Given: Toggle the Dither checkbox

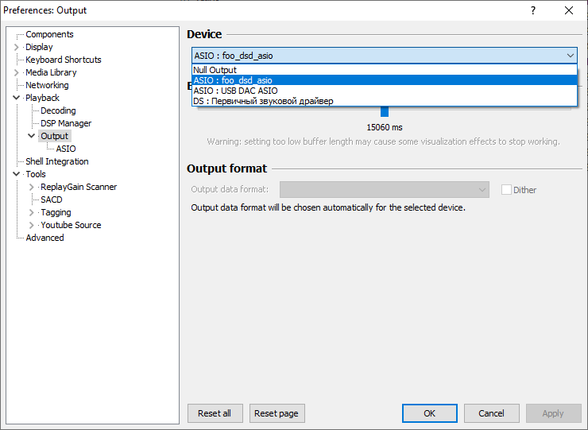Looking at the screenshot, I should tap(506, 190).
